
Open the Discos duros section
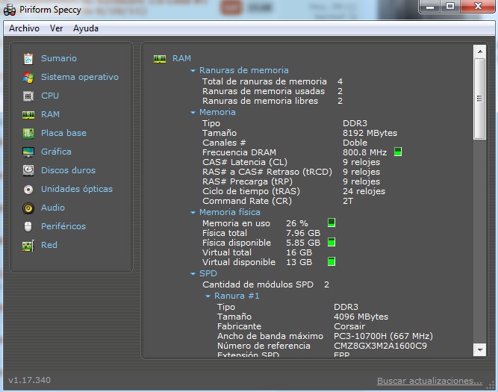click(68, 170)
